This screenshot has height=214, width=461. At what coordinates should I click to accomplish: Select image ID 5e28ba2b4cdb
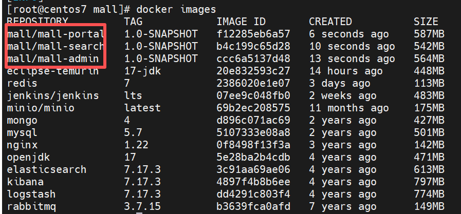point(253,158)
